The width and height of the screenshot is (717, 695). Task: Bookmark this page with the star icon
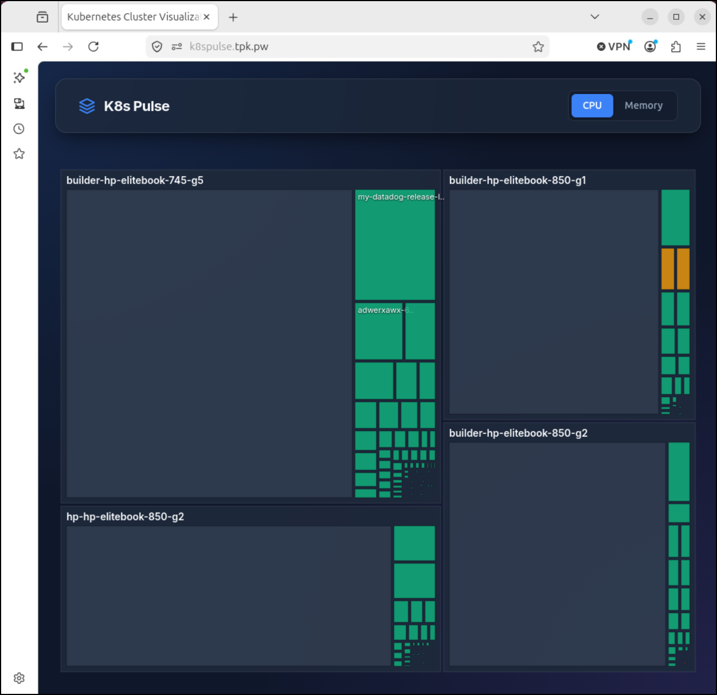point(538,46)
